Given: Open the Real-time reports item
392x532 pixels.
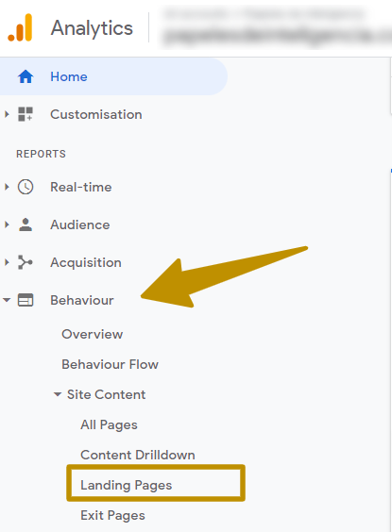Looking at the screenshot, I should (81, 187).
